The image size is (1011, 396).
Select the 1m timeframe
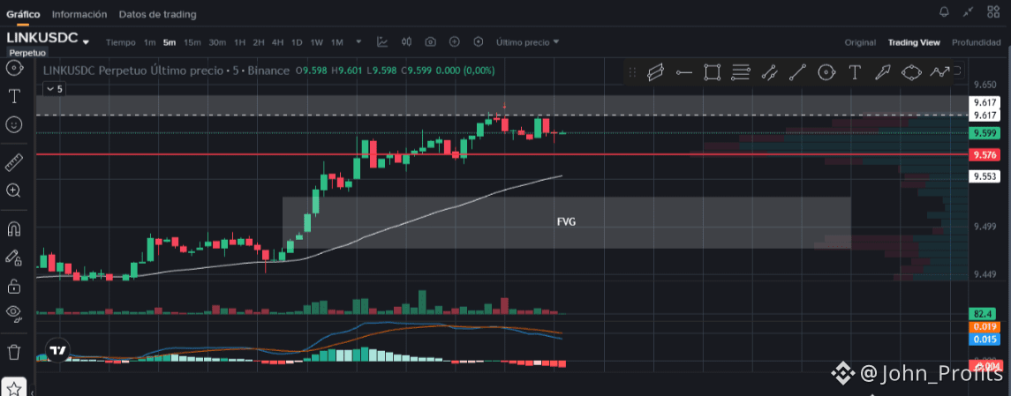coord(149,42)
